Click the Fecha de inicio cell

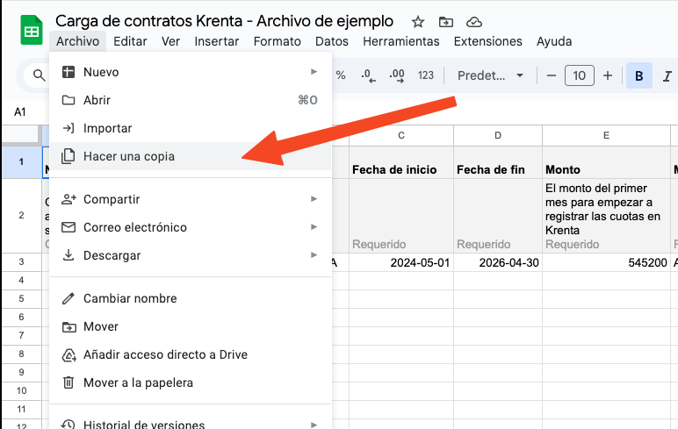click(401, 162)
